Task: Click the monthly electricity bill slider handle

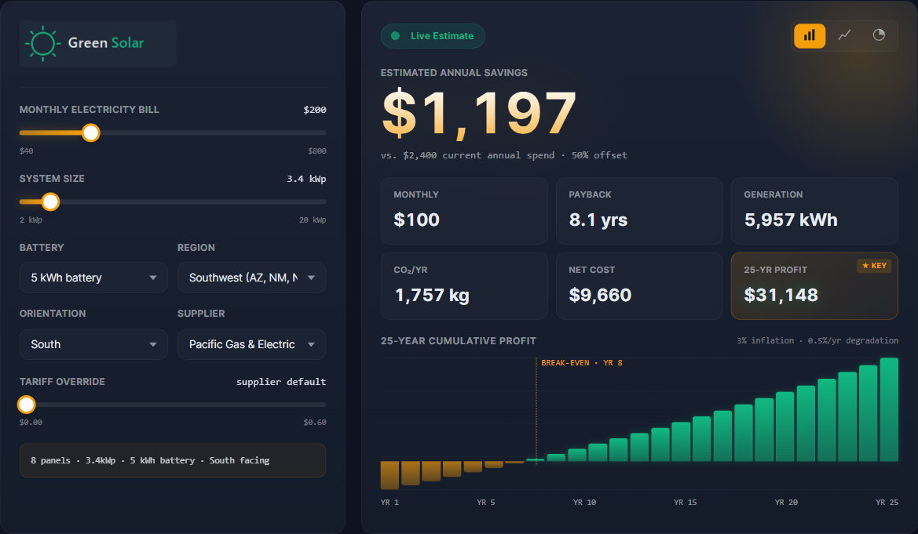Action: click(x=91, y=133)
